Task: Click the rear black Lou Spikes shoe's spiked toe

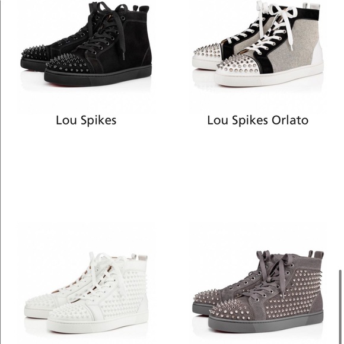Action: click(x=34, y=53)
